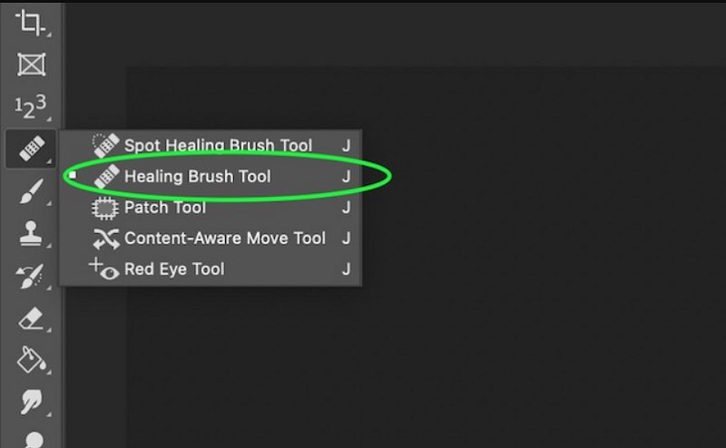The width and height of the screenshot is (726, 448).
Task: Pick Content-Aware Move Tool label
Action: (225, 239)
